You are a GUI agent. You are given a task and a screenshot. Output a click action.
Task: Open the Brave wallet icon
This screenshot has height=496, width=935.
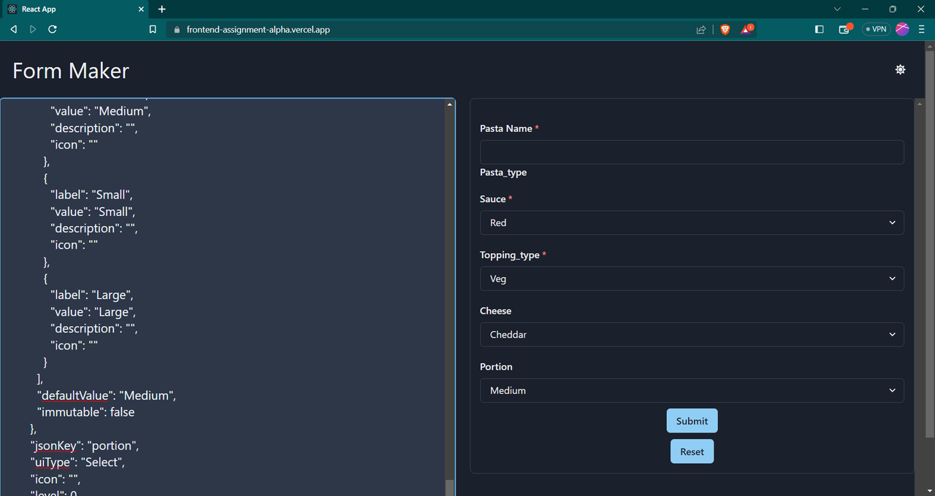click(844, 29)
